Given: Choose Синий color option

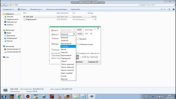Looking at the screenshot, I should coord(68,76).
